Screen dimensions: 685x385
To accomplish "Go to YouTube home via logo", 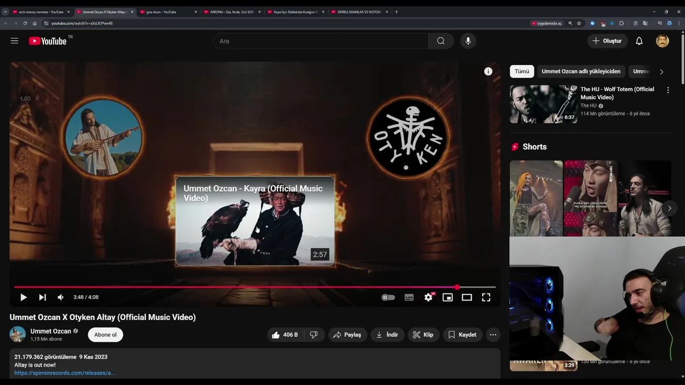I will (x=48, y=41).
